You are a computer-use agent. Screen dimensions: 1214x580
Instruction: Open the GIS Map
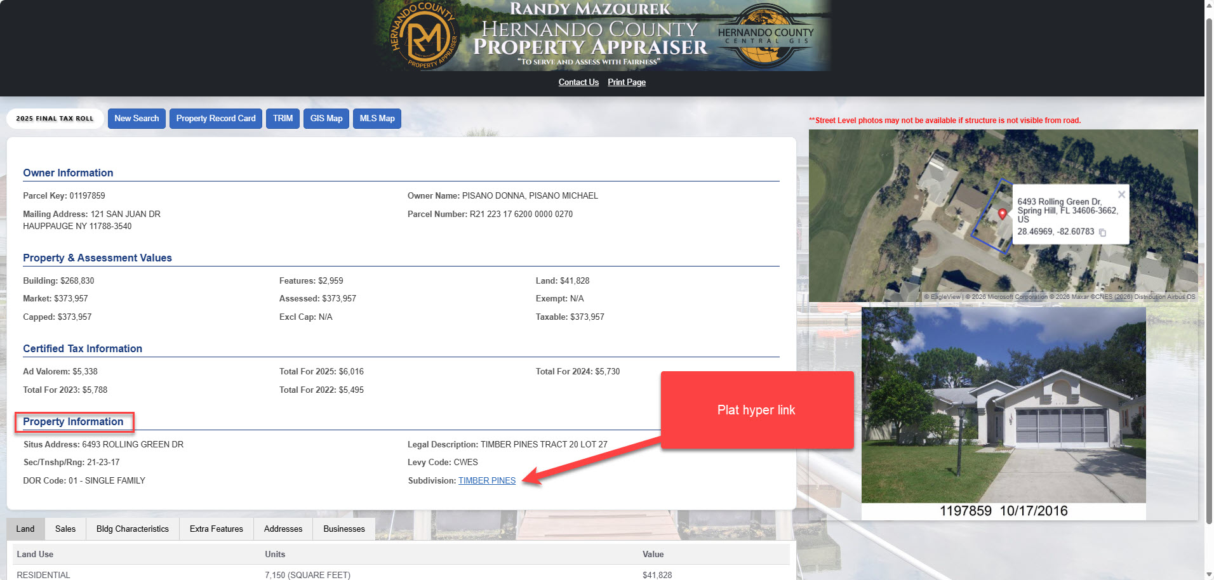326,118
